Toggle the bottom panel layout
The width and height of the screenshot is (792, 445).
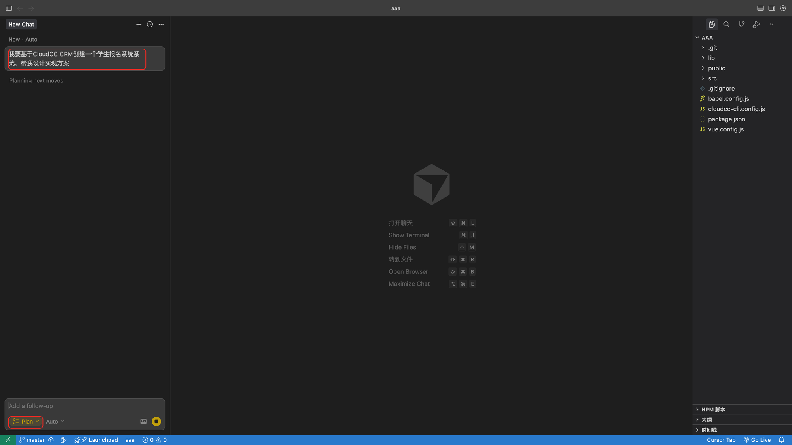(x=760, y=8)
